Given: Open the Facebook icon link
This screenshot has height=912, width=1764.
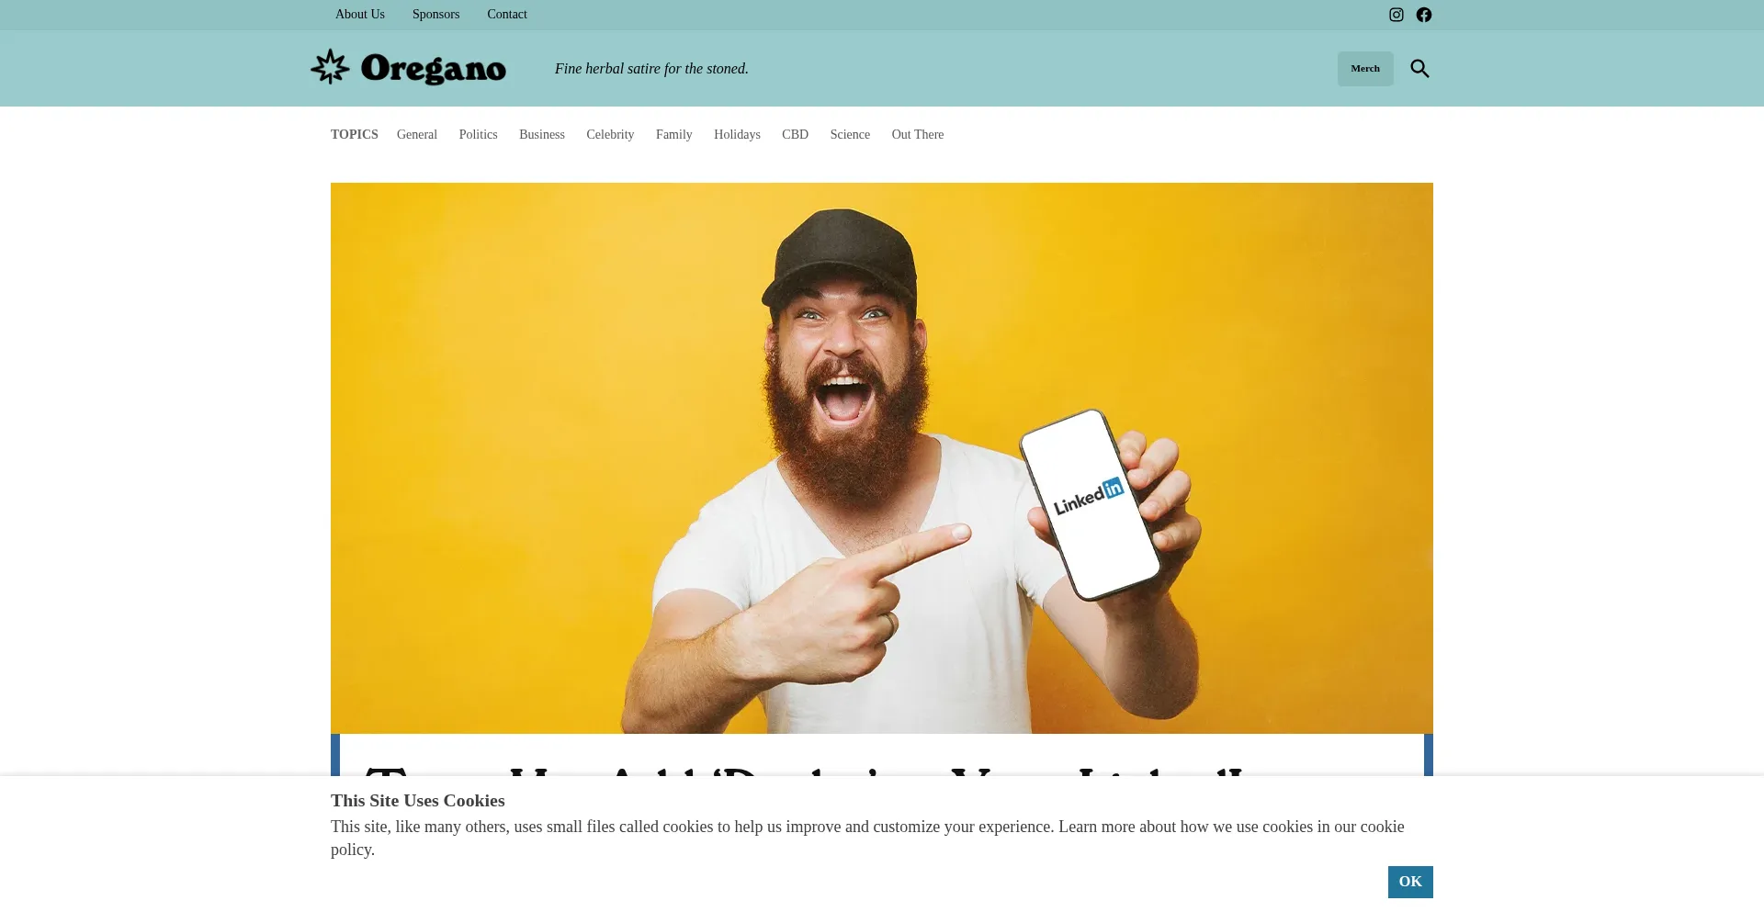Looking at the screenshot, I should 1424,15.
